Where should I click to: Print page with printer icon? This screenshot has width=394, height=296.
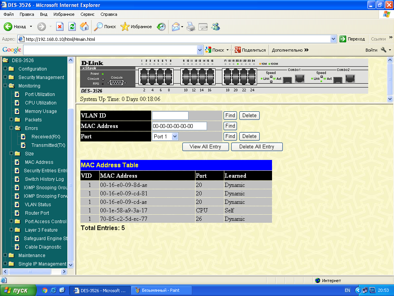191,27
